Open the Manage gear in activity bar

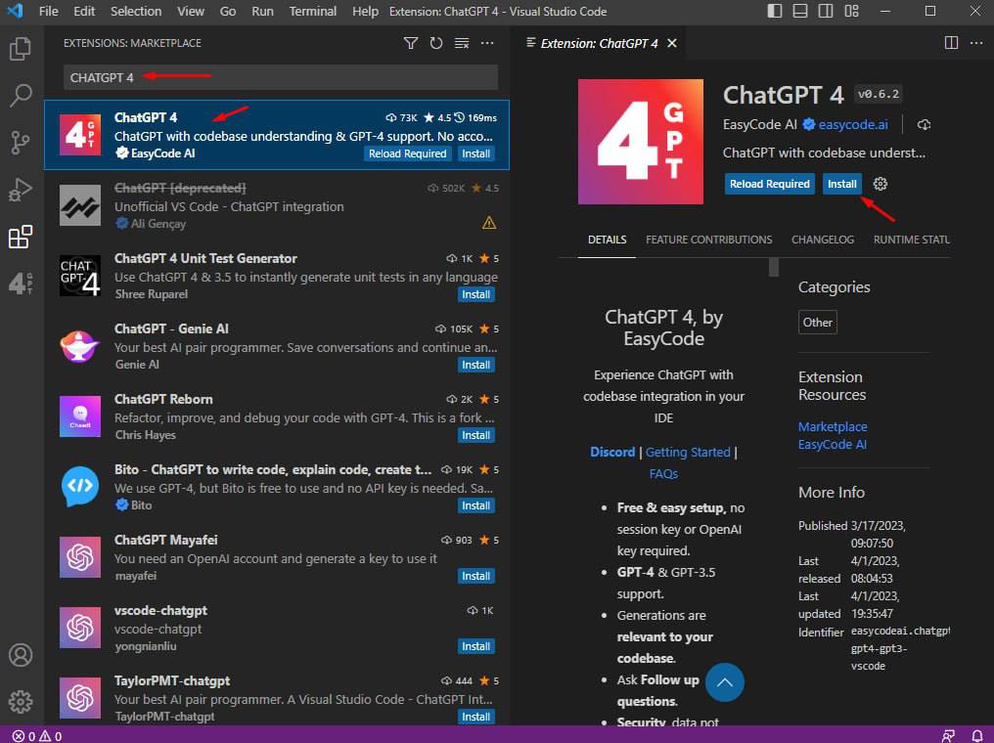21,701
